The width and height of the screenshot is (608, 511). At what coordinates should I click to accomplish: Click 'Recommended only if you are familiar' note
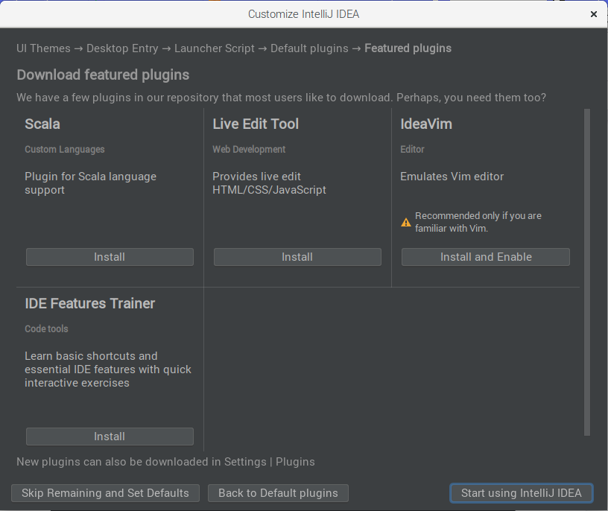pyautogui.click(x=478, y=222)
